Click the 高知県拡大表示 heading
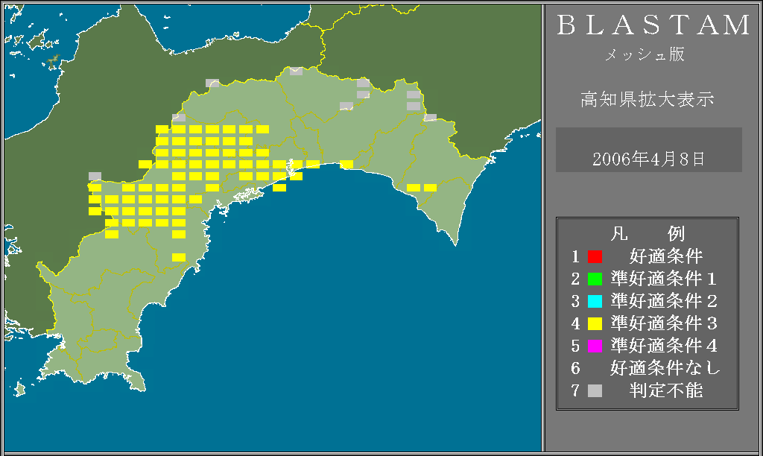 [648, 99]
